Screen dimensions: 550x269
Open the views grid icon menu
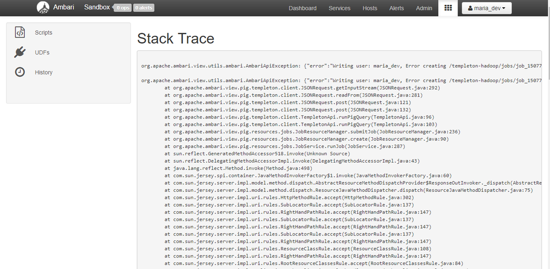point(448,8)
